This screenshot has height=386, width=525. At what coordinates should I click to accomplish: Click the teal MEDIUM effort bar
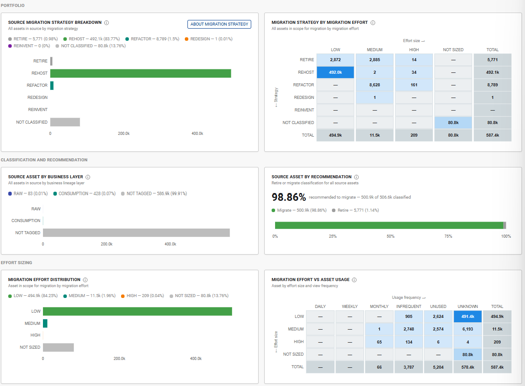(45, 324)
